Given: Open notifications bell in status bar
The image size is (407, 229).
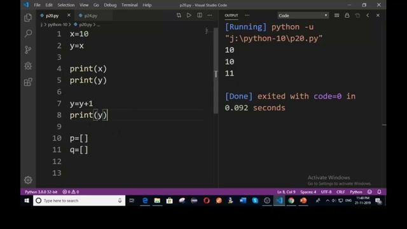Looking at the screenshot, I should (379, 192).
